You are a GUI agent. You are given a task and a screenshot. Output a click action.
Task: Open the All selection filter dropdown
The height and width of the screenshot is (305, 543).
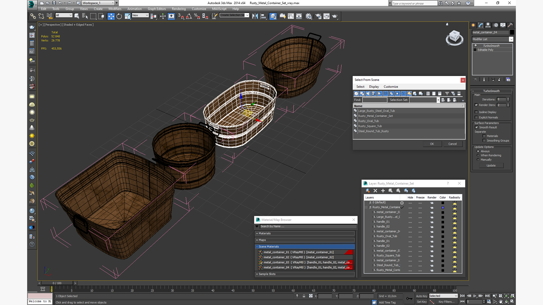point(64,15)
